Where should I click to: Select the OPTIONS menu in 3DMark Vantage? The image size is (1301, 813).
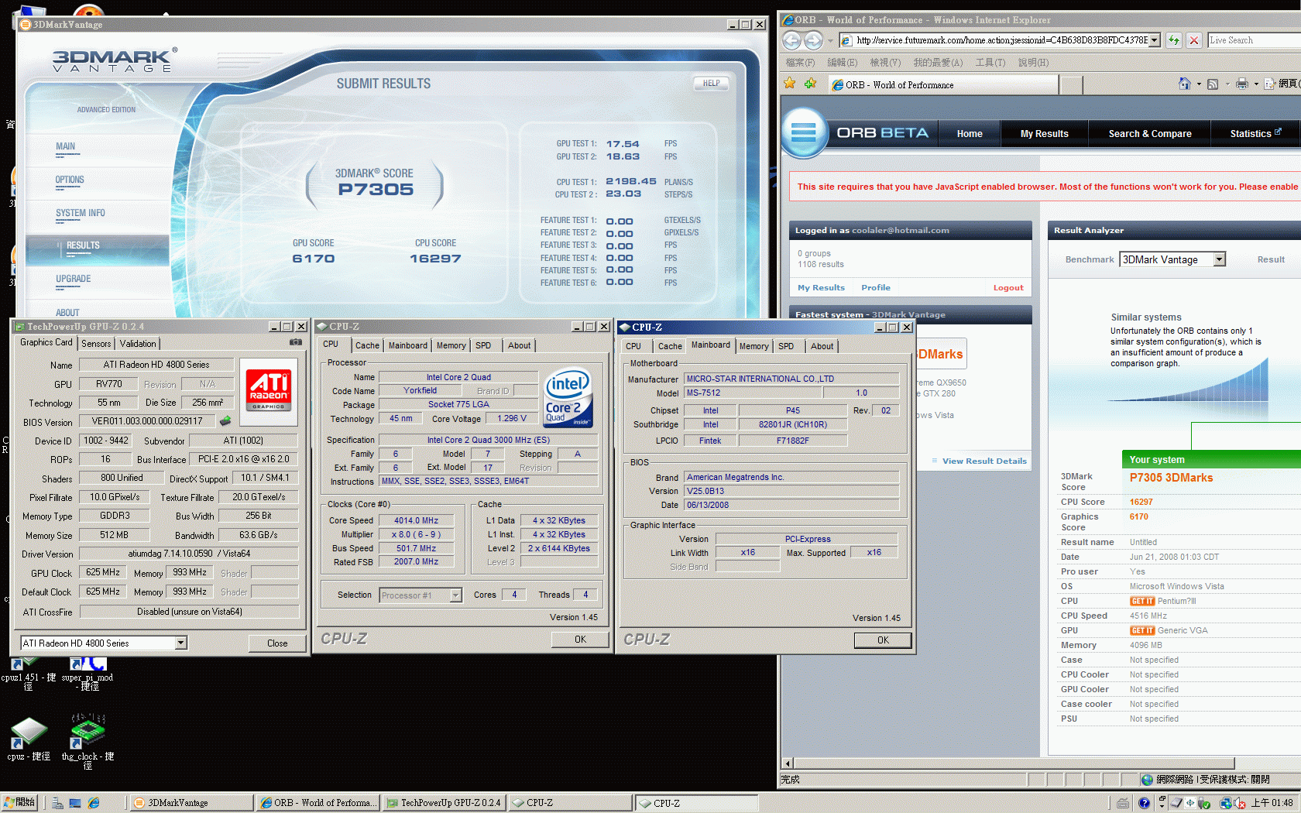pyautogui.click(x=70, y=180)
